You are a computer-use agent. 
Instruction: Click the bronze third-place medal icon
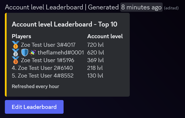click(x=15, y=60)
